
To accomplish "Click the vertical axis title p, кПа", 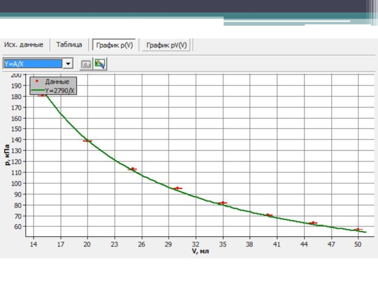I will point(8,155).
